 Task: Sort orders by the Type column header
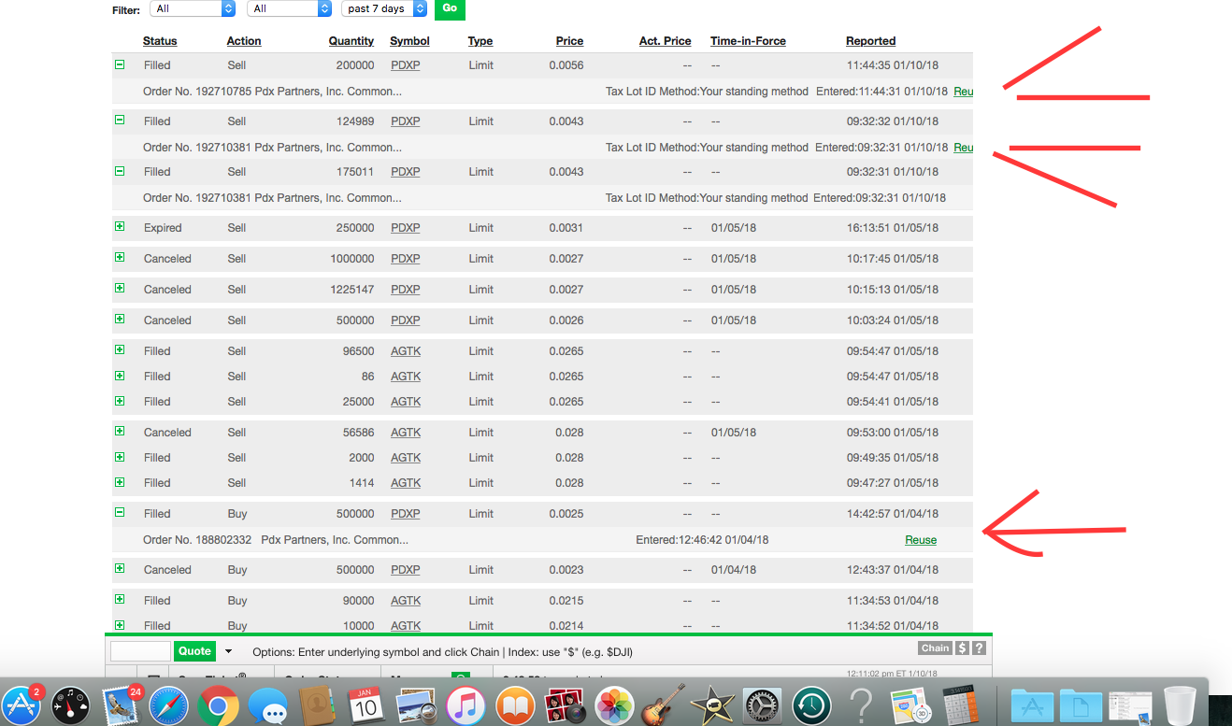(480, 41)
